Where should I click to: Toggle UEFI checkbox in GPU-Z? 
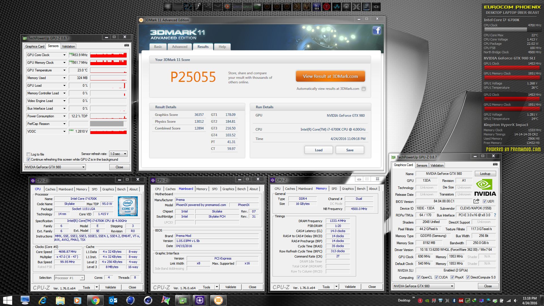(x=484, y=201)
